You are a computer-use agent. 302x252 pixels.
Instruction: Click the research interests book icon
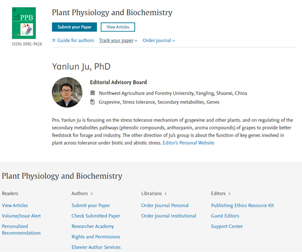[x=93, y=102]
